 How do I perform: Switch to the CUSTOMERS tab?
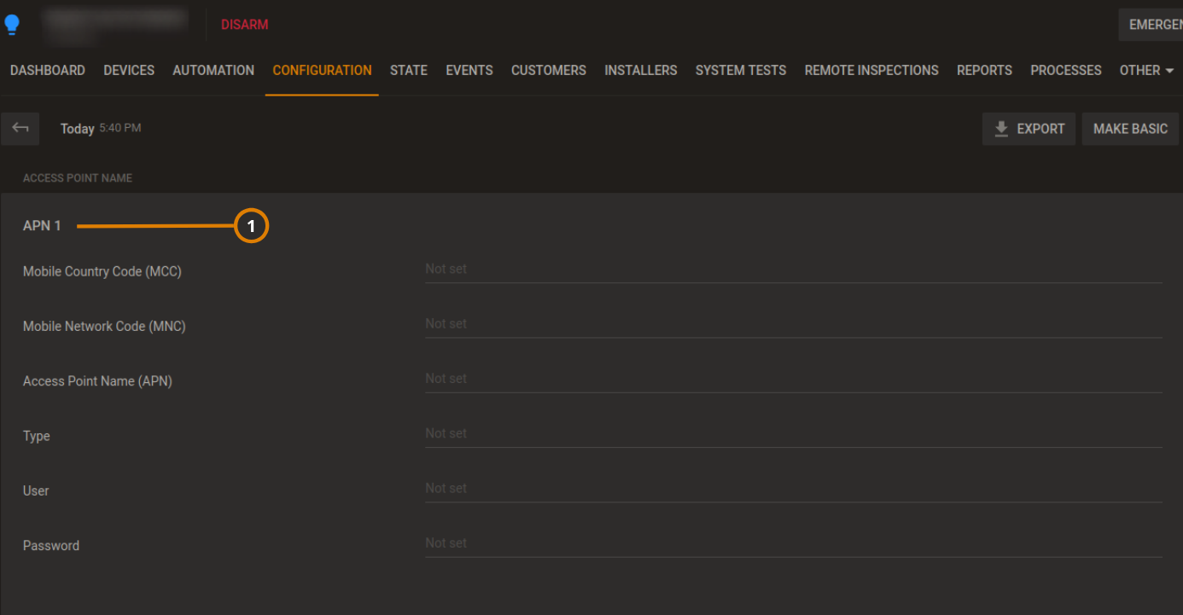pos(548,70)
